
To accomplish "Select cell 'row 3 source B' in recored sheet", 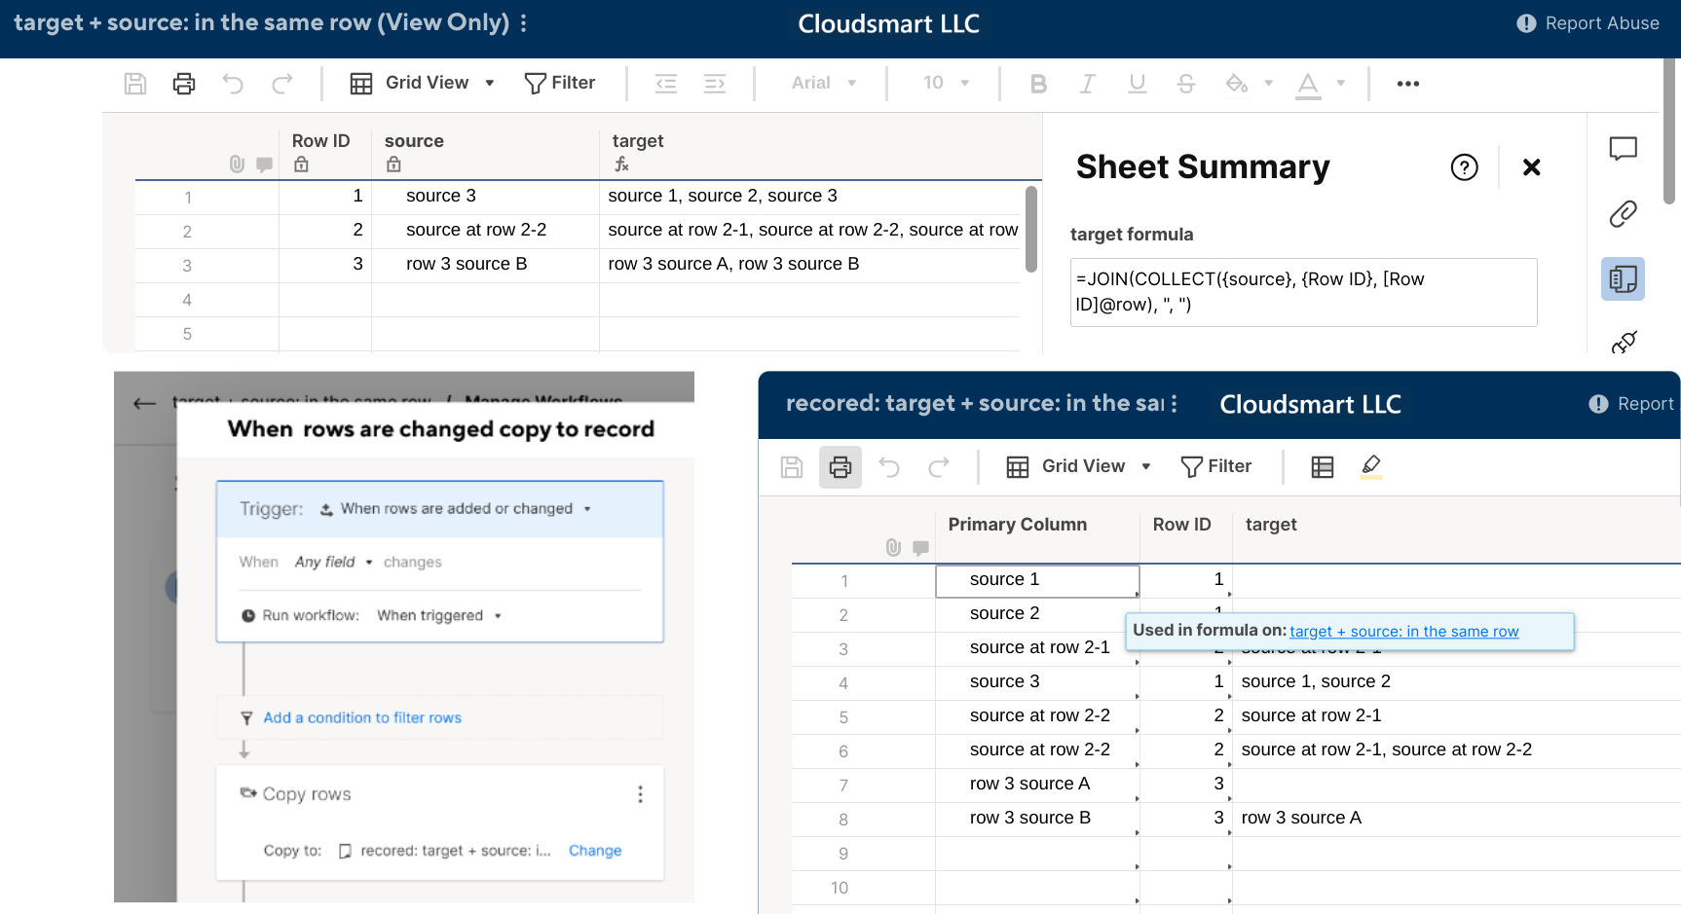I will tap(1037, 820).
